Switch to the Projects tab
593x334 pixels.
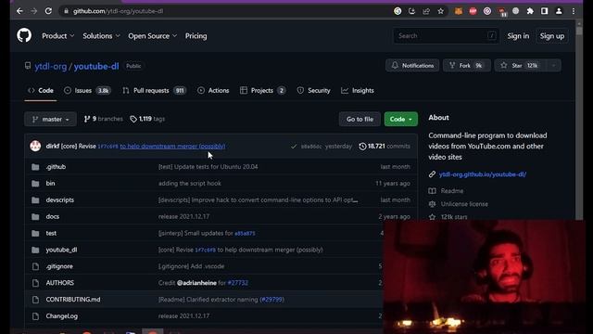[x=263, y=91]
